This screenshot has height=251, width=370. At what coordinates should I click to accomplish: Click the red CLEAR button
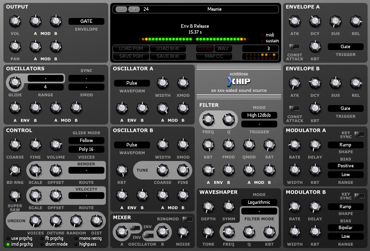(x=204, y=49)
